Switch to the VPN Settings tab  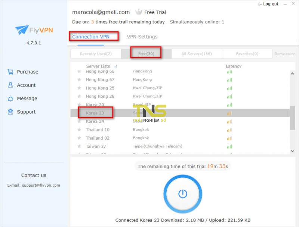coord(142,37)
